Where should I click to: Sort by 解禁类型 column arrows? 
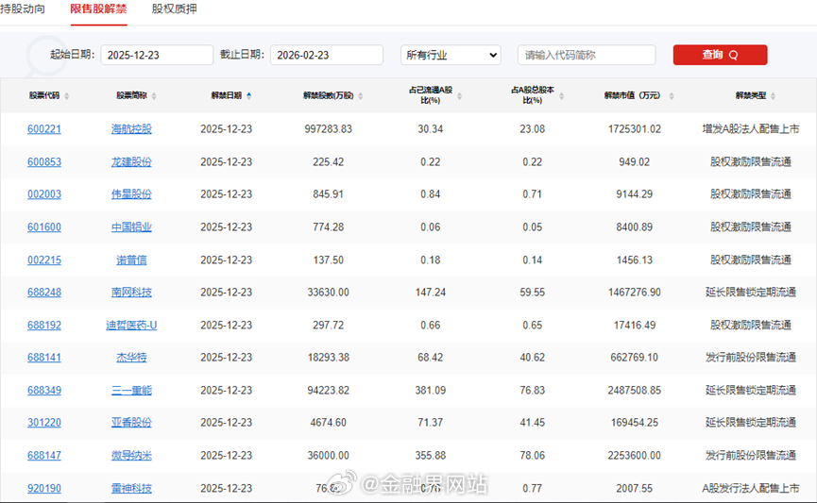pyautogui.click(x=773, y=96)
